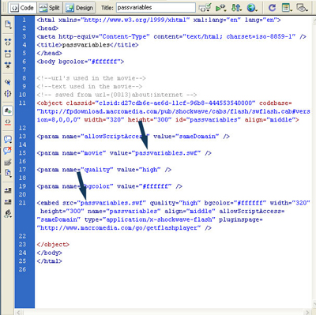Click the Wrap Tag icon
This screenshot has height=315, width=316.
(x=8, y=162)
